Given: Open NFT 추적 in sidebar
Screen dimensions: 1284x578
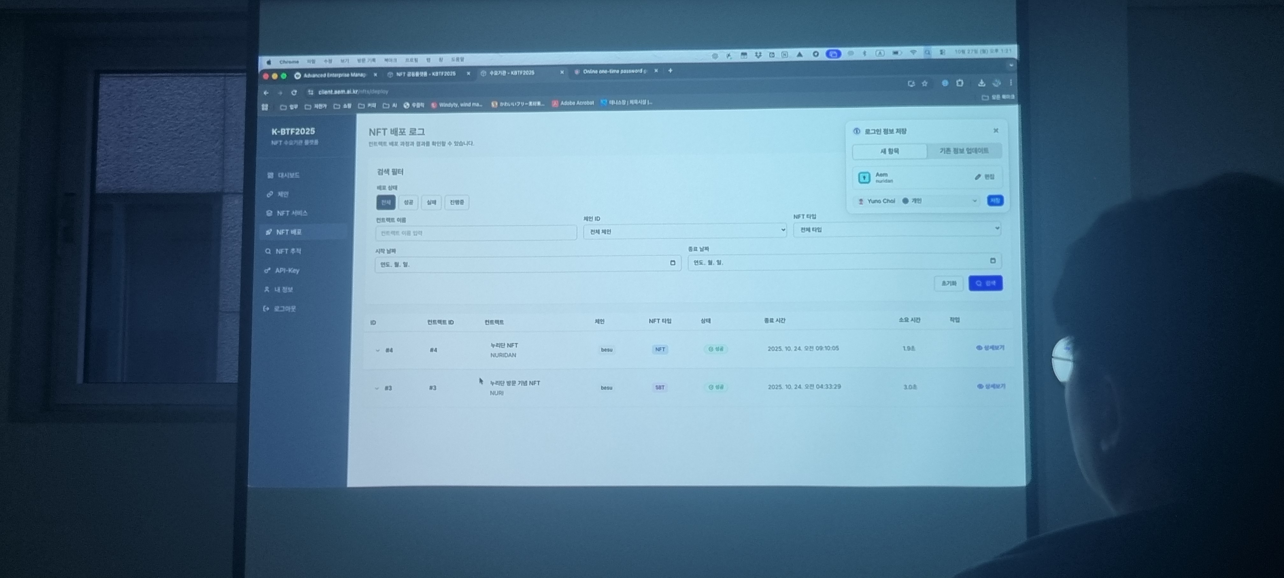Looking at the screenshot, I should [288, 251].
